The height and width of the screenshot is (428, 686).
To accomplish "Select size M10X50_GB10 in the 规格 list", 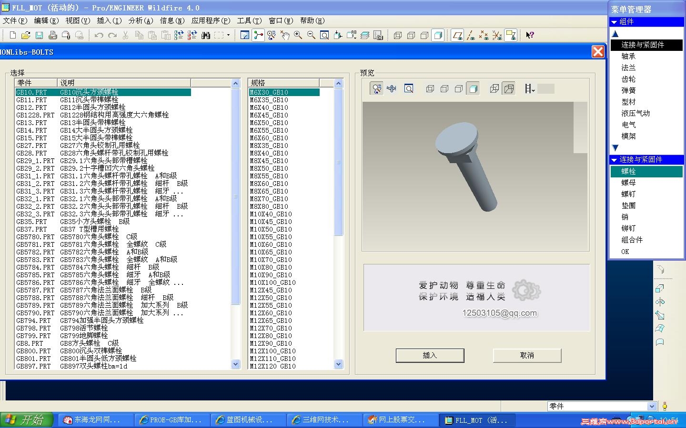I will pyautogui.click(x=284, y=229).
